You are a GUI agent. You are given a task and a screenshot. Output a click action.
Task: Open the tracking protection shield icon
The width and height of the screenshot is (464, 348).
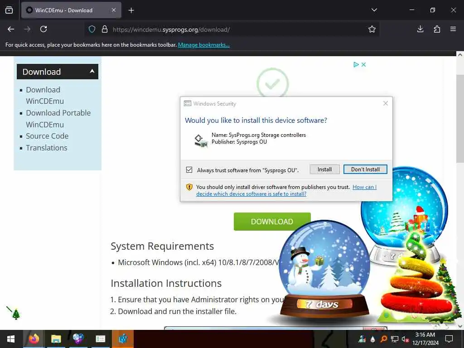pyautogui.click(x=92, y=29)
